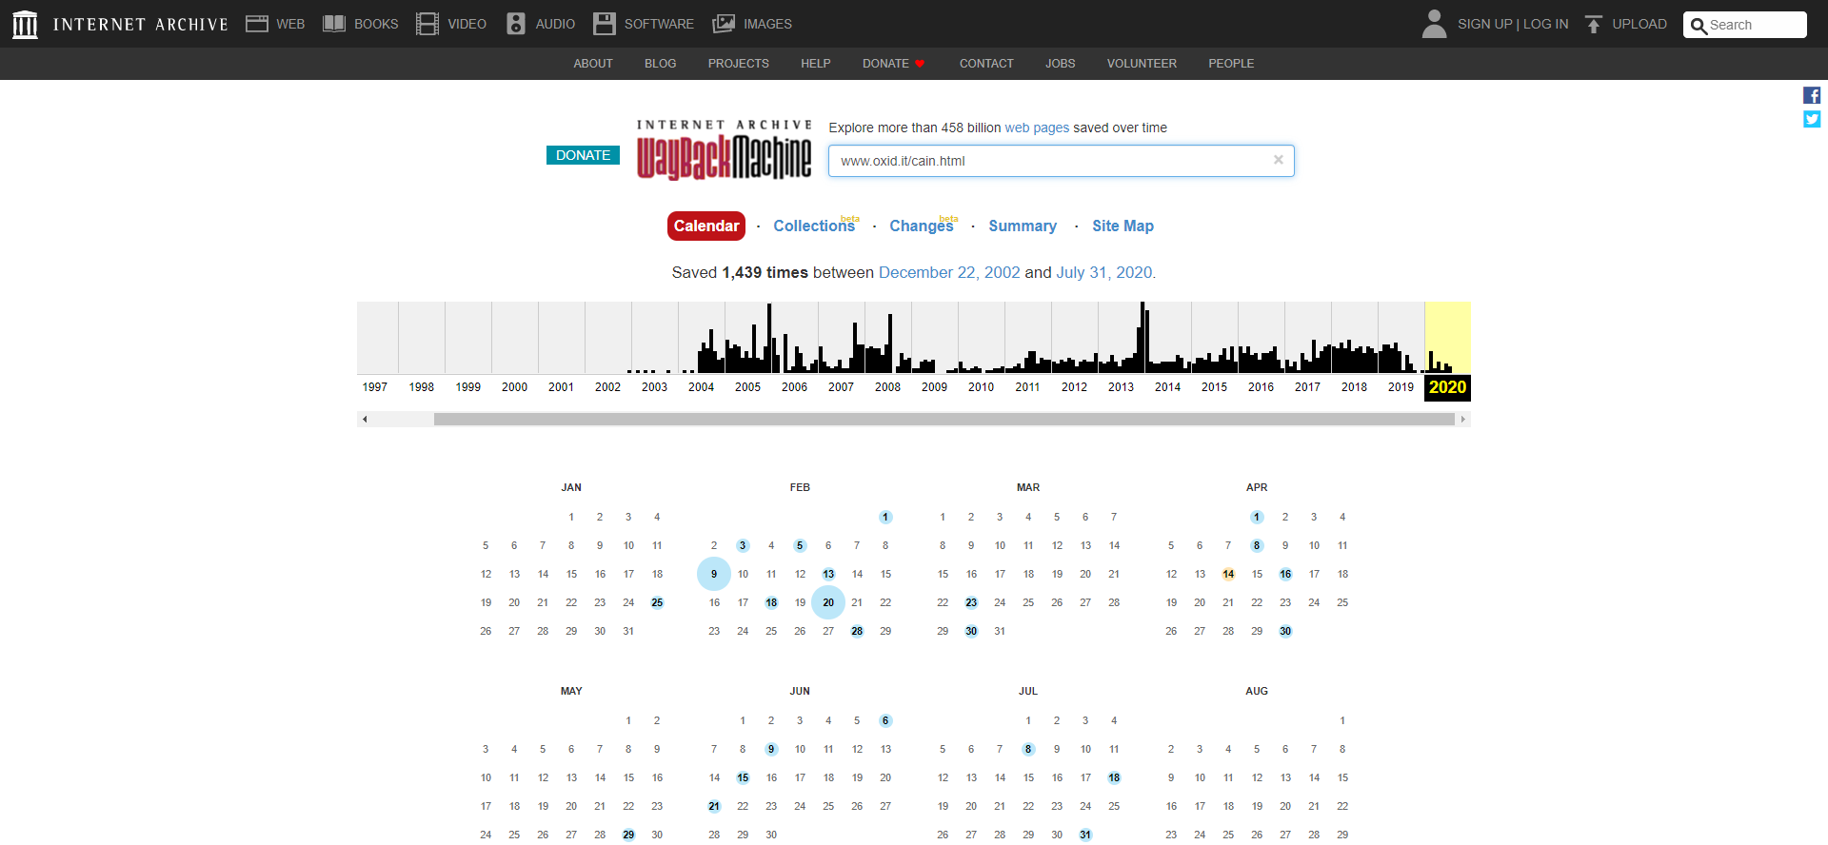
Task: Open the Audio section icon
Action: (x=516, y=24)
